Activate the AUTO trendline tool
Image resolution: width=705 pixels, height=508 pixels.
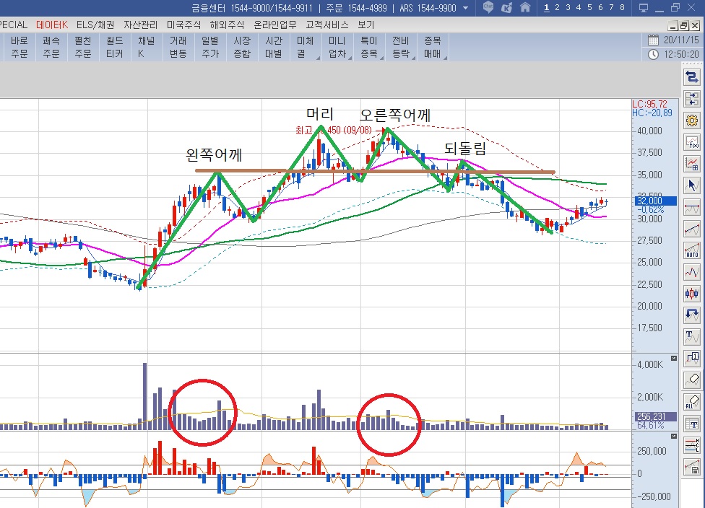(x=692, y=250)
